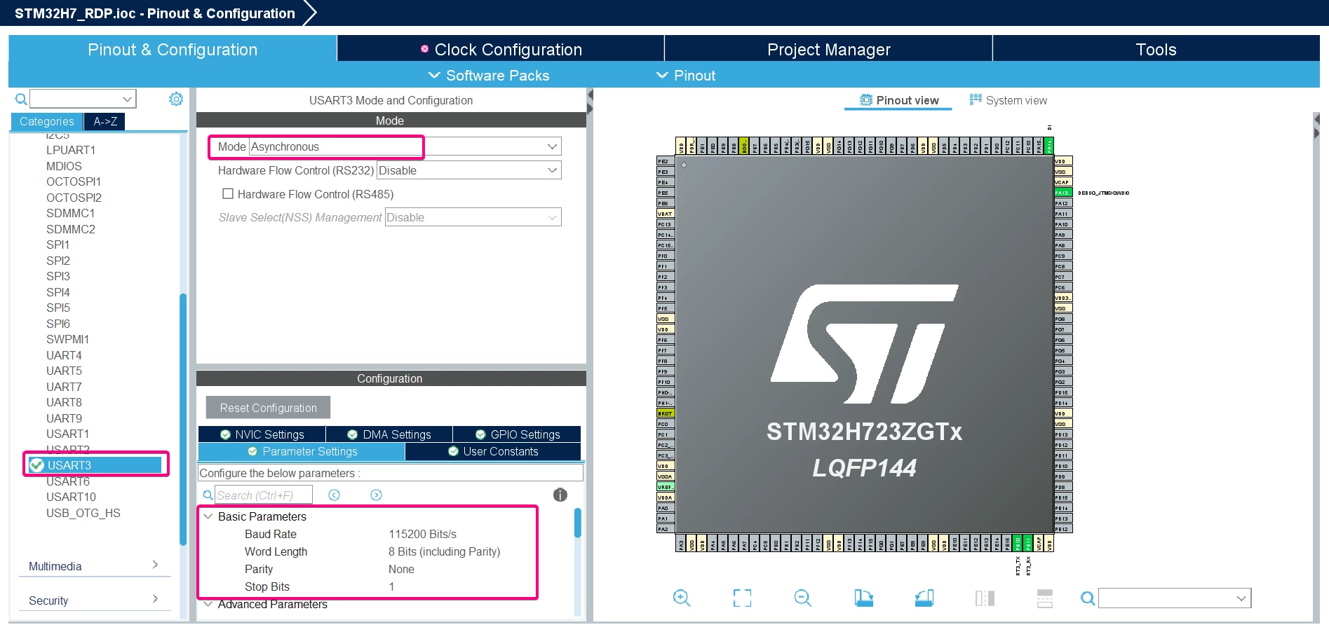Select SPI4 in the peripheral list

pyautogui.click(x=58, y=292)
